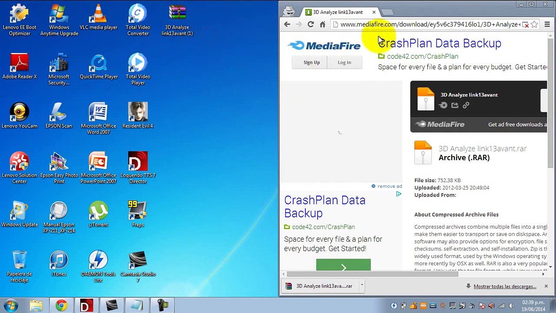
Task: Open a new Chrome tab
Action: coord(387,12)
